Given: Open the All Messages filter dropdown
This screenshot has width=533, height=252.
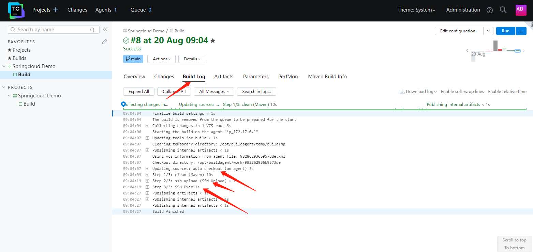Looking at the screenshot, I should (214, 92).
